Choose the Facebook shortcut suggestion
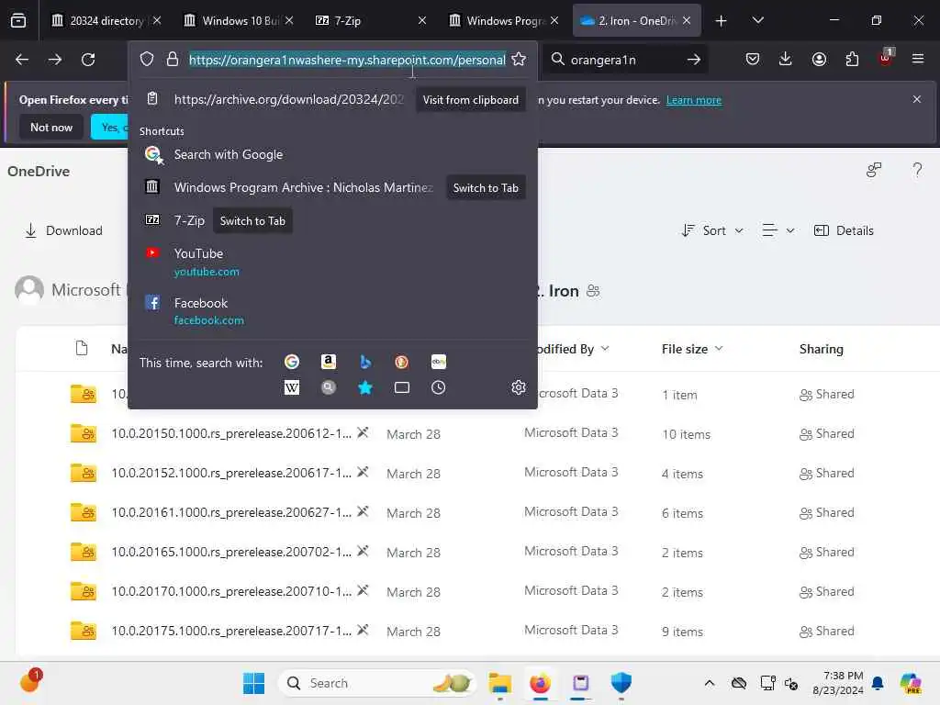This screenshot has height=705, width=940. 332,311
